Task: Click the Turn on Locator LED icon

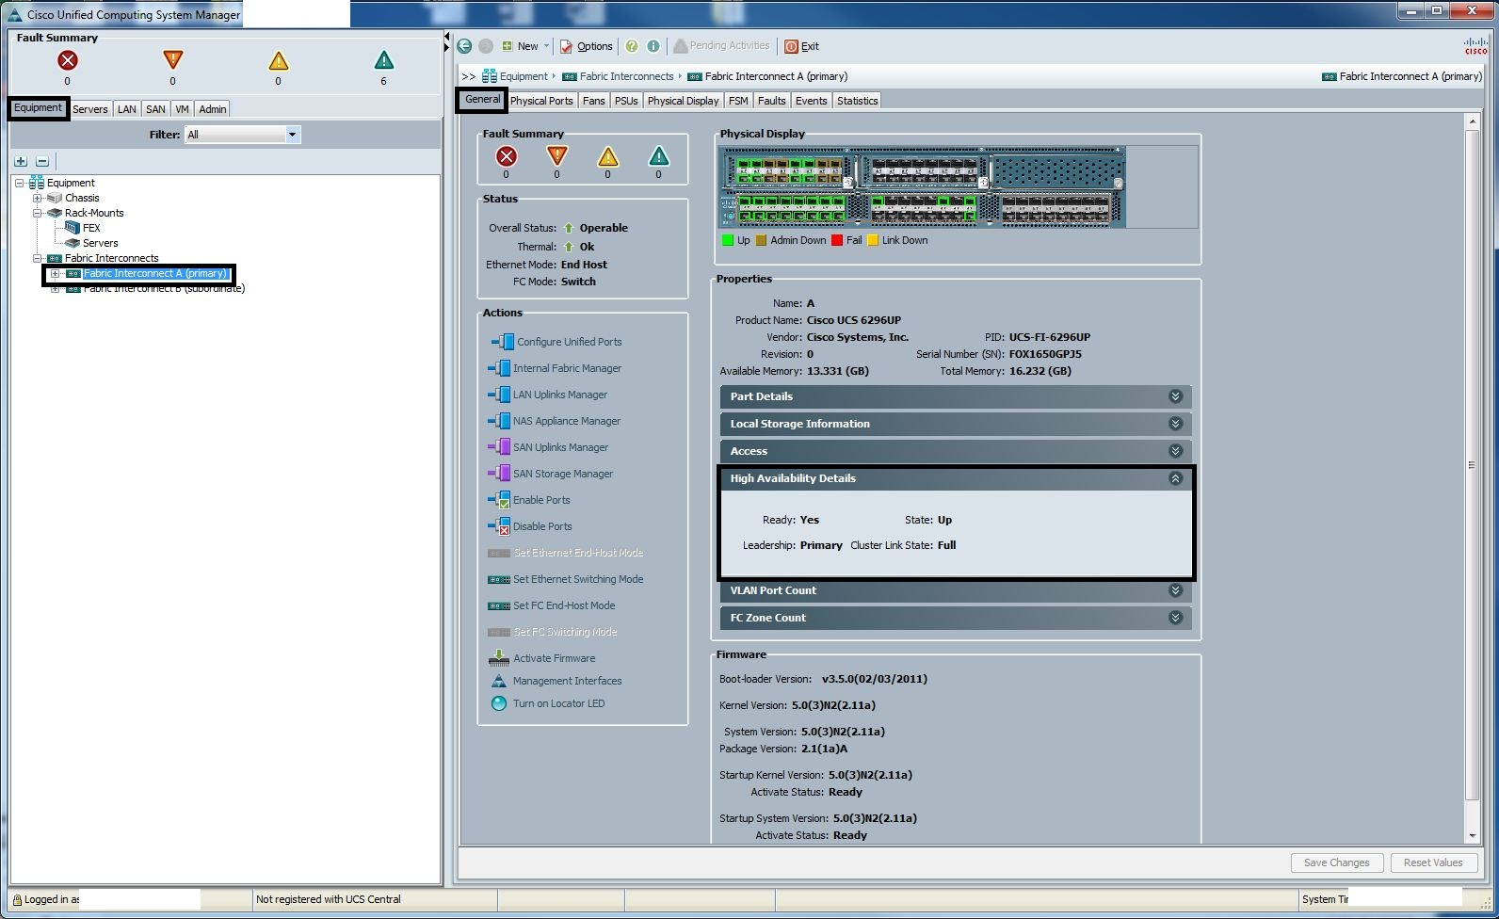Action: coord(499,703)
